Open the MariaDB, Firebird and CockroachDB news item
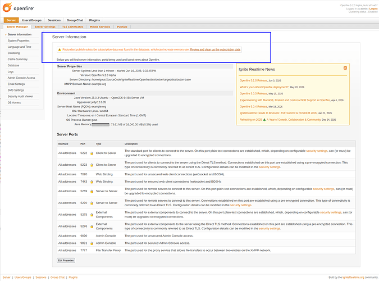 tap(285, 100)
